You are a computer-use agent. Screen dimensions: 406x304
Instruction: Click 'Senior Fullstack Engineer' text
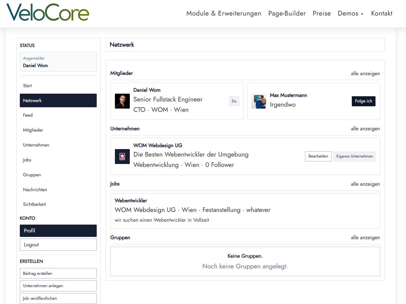pyautogui.click(x=168, y=99)
